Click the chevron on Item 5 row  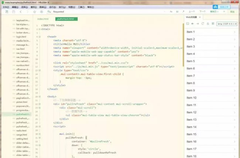pyautogui.click(x=234, y=61)
